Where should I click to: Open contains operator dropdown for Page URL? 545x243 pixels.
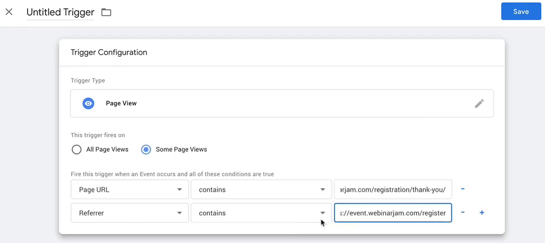(x=261, y=190)
